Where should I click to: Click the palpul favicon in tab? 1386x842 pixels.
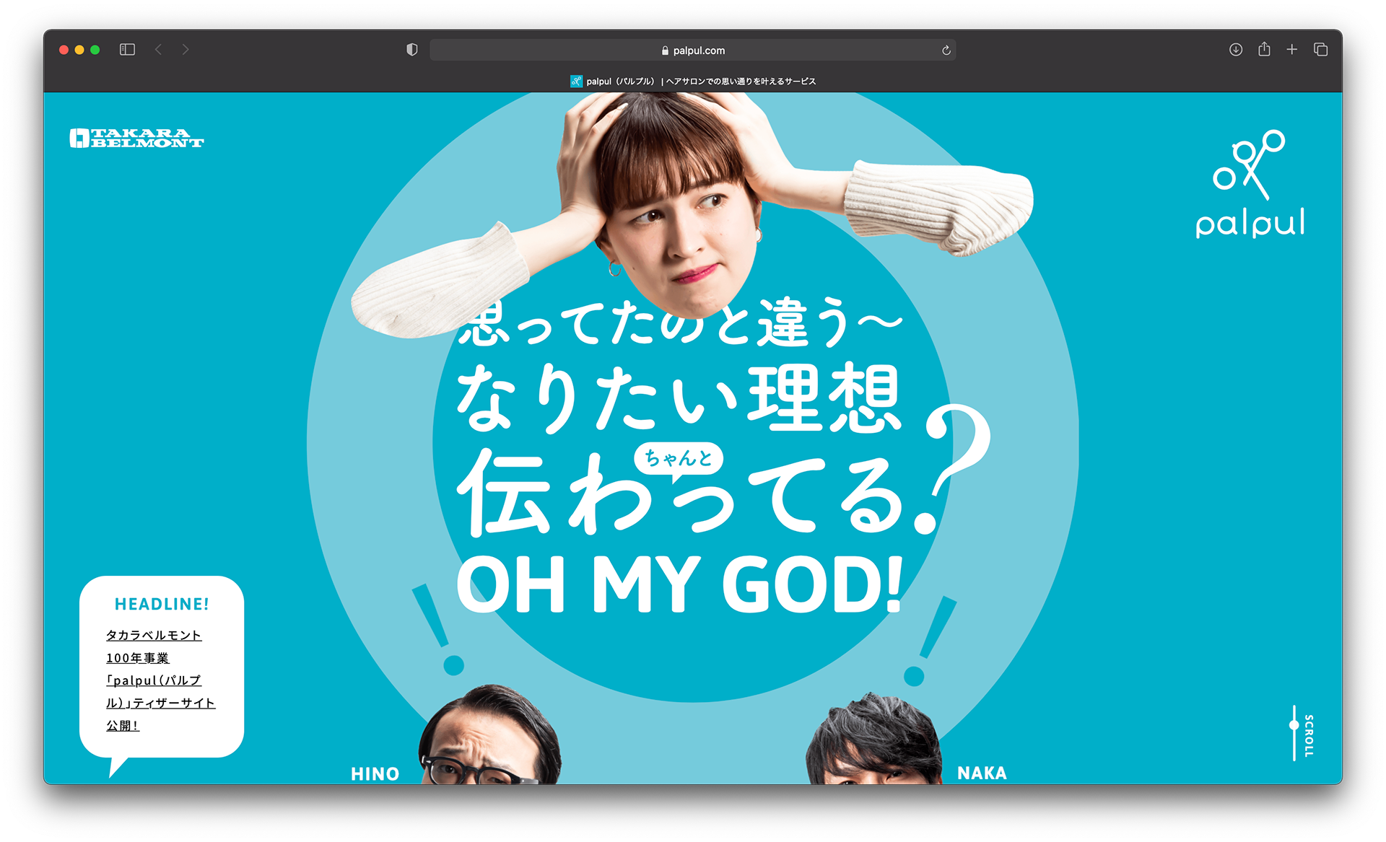(x=576, y=82)
